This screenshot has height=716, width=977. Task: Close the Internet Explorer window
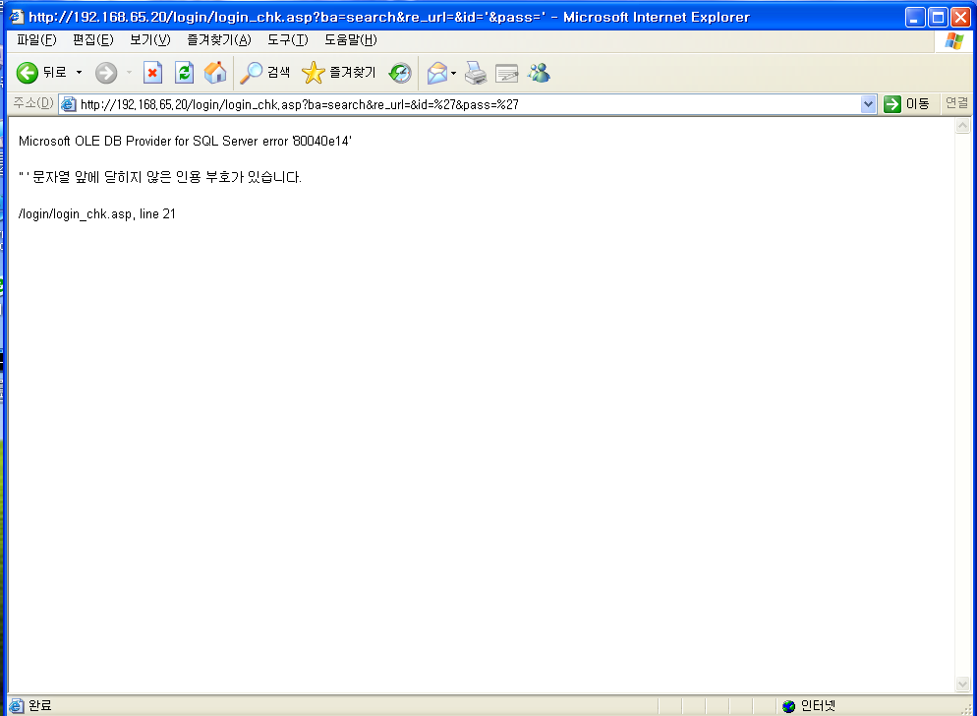click(960, 18)
